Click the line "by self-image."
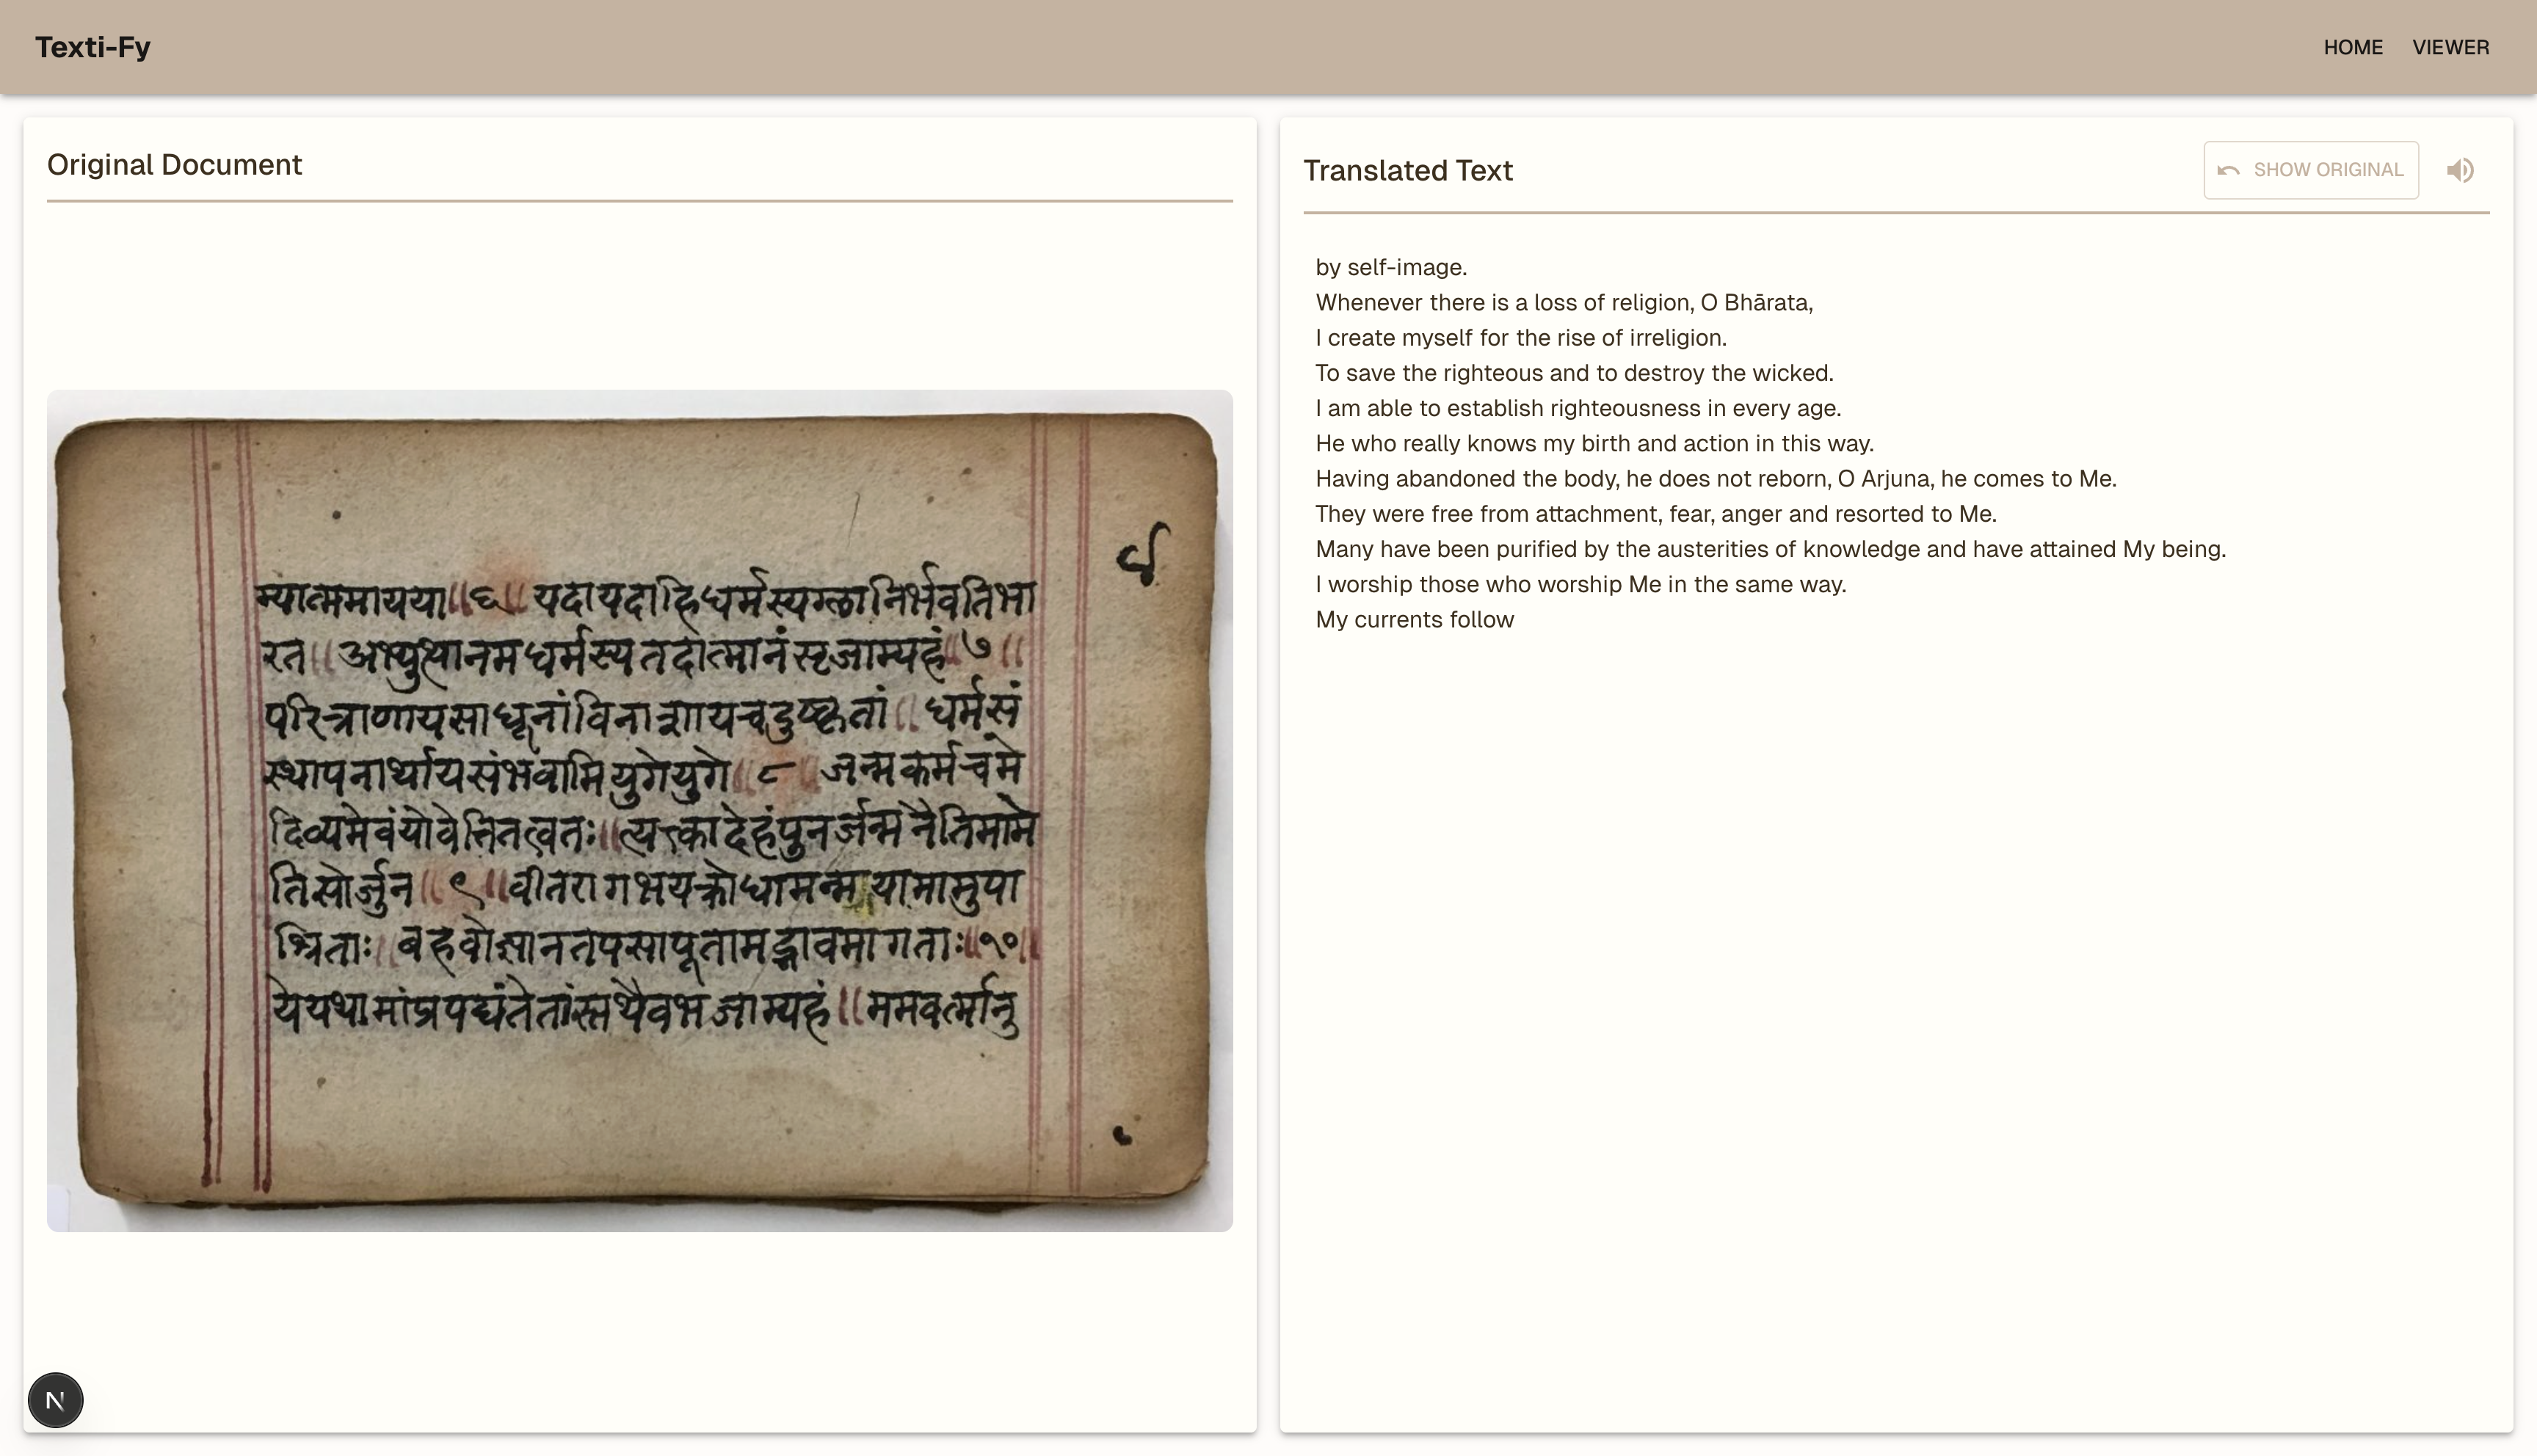Screen dimensions: 2537x1456 click(1390, 267)
